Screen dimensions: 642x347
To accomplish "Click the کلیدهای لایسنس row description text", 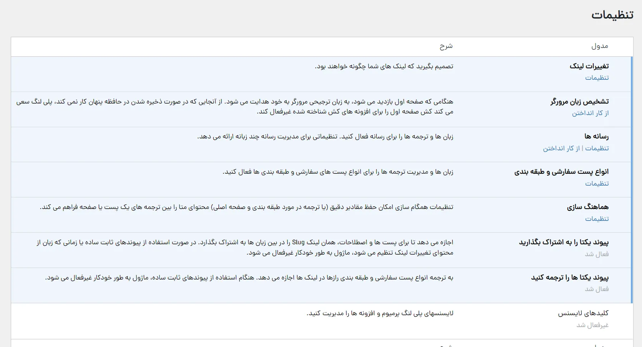I will click(380, 313).
